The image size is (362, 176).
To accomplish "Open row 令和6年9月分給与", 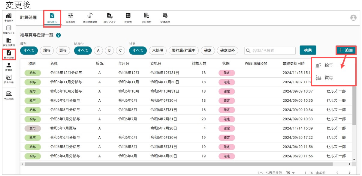I will (186, 101).
